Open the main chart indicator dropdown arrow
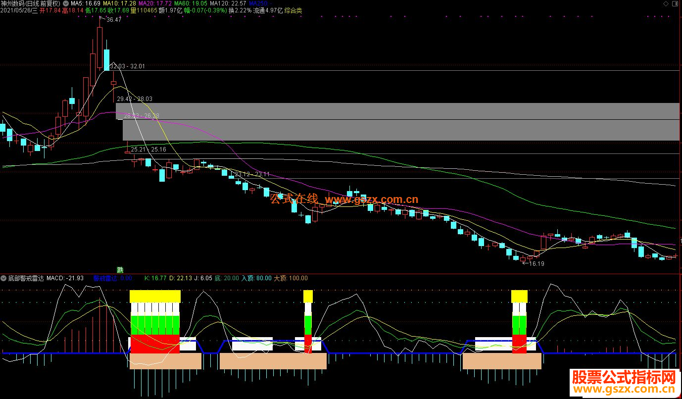 (66, 3)
